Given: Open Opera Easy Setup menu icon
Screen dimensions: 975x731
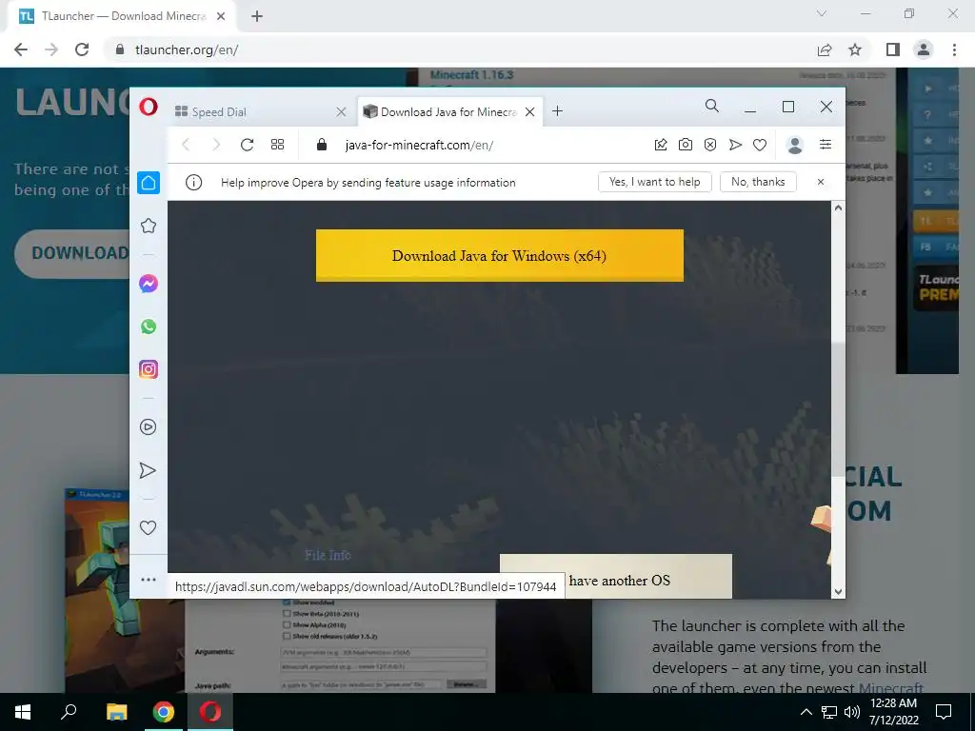Looking at the screenshot, I should click(826, 145).
